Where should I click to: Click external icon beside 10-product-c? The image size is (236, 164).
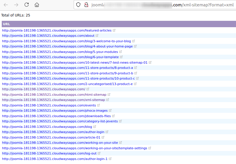tap(137, 78)
